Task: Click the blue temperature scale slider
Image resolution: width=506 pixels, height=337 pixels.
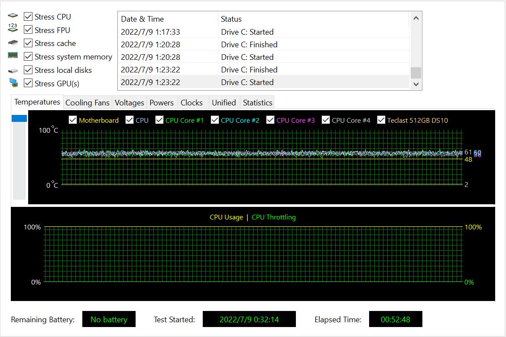Action: [x=19, y=118]
